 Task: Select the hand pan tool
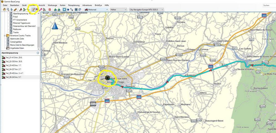4,9
